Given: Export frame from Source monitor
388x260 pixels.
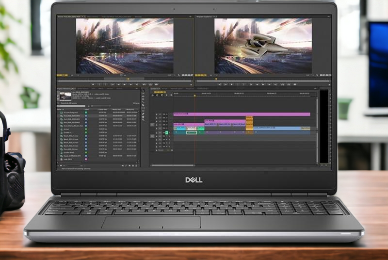Looking at the screenshot, I should click(156, 84).
